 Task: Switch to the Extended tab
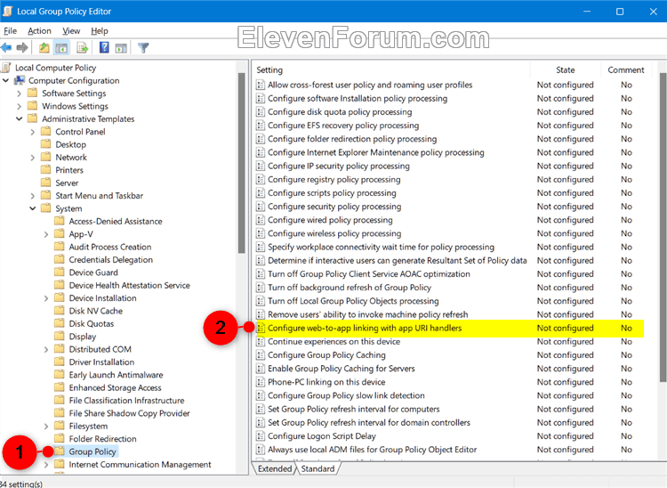pos(275,468)
